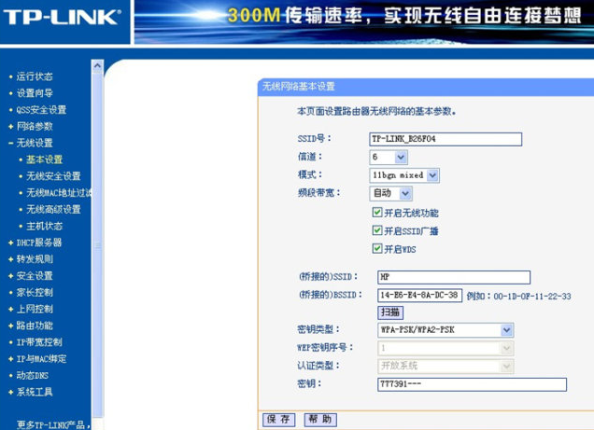Click sidebar scrollbar up arrow
Screen dimensions: 594x430
[97, 66]
